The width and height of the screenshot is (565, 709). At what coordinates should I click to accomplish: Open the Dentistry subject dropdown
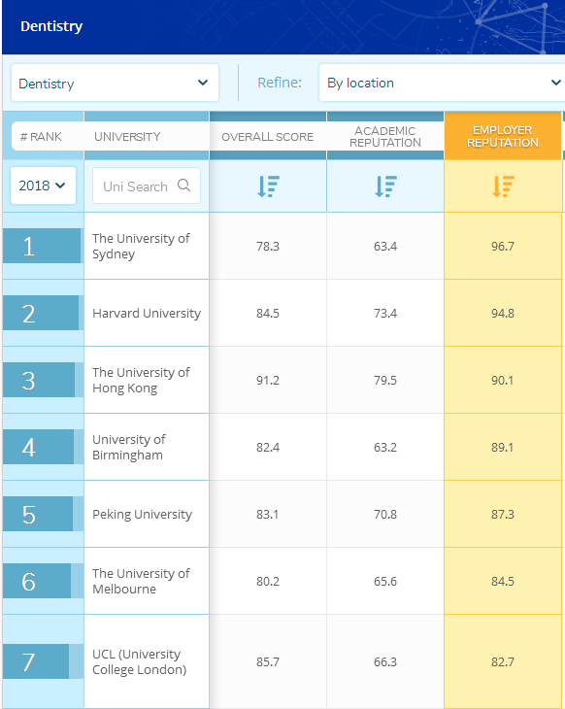pos(115,83)
